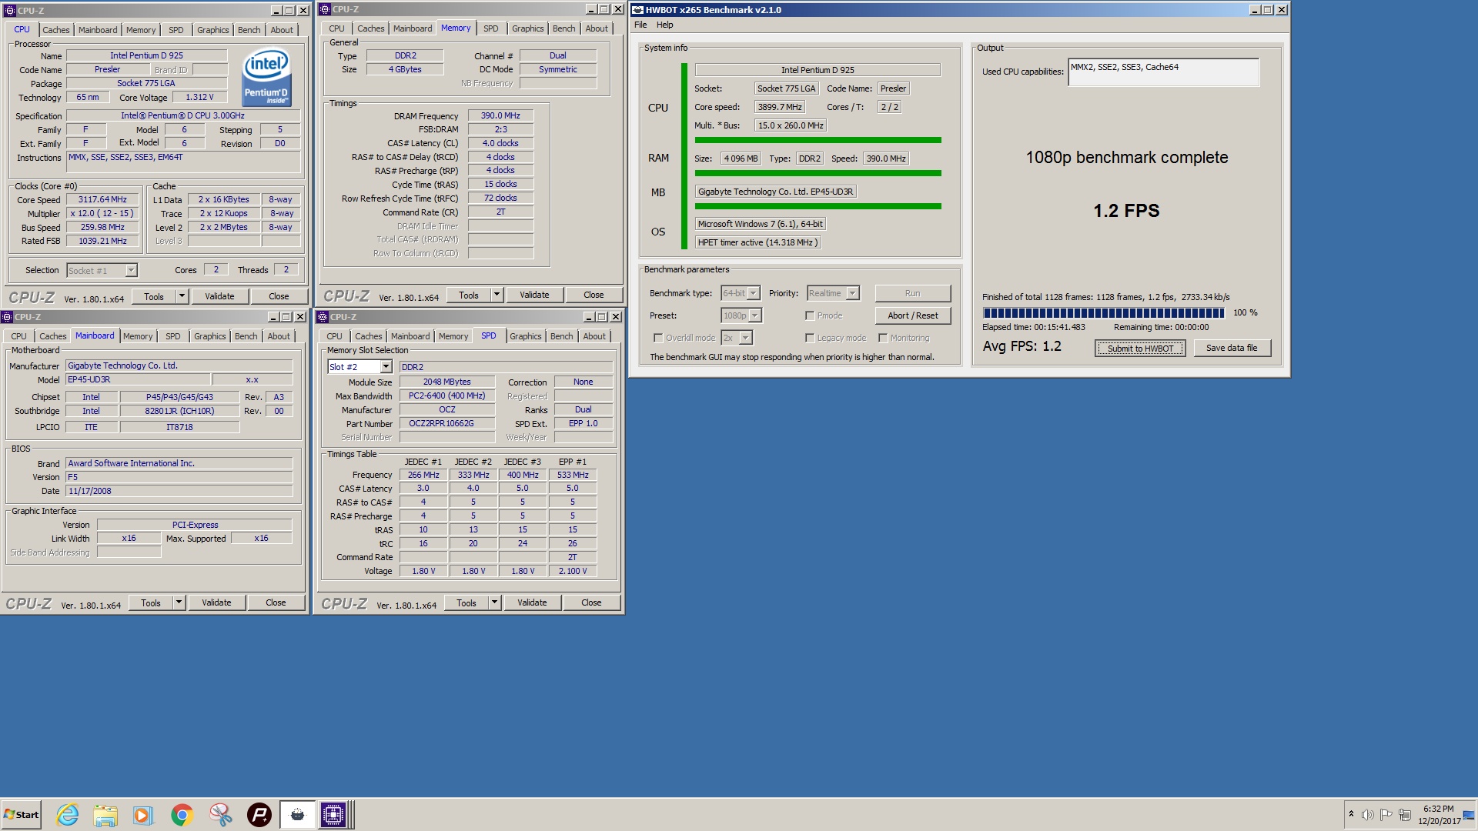Click the Intel Pentium D inside logo
This screenshot has height=831, width=1478.
pyautogui.click(x=266, y=77)
